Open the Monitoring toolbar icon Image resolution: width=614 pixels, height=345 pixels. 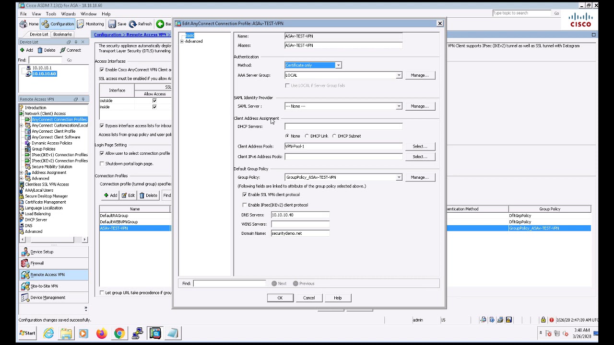point(81,24)
